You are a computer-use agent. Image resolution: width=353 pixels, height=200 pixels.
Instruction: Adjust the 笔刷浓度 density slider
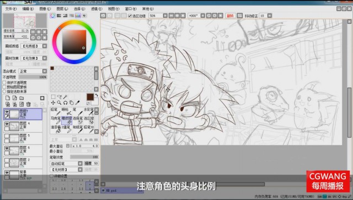pos(84,157)
